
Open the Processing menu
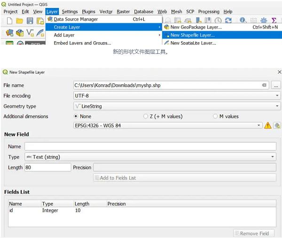coord(209,12)
